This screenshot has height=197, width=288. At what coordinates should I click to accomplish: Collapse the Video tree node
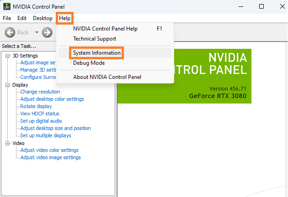click(x=7, y=143)
